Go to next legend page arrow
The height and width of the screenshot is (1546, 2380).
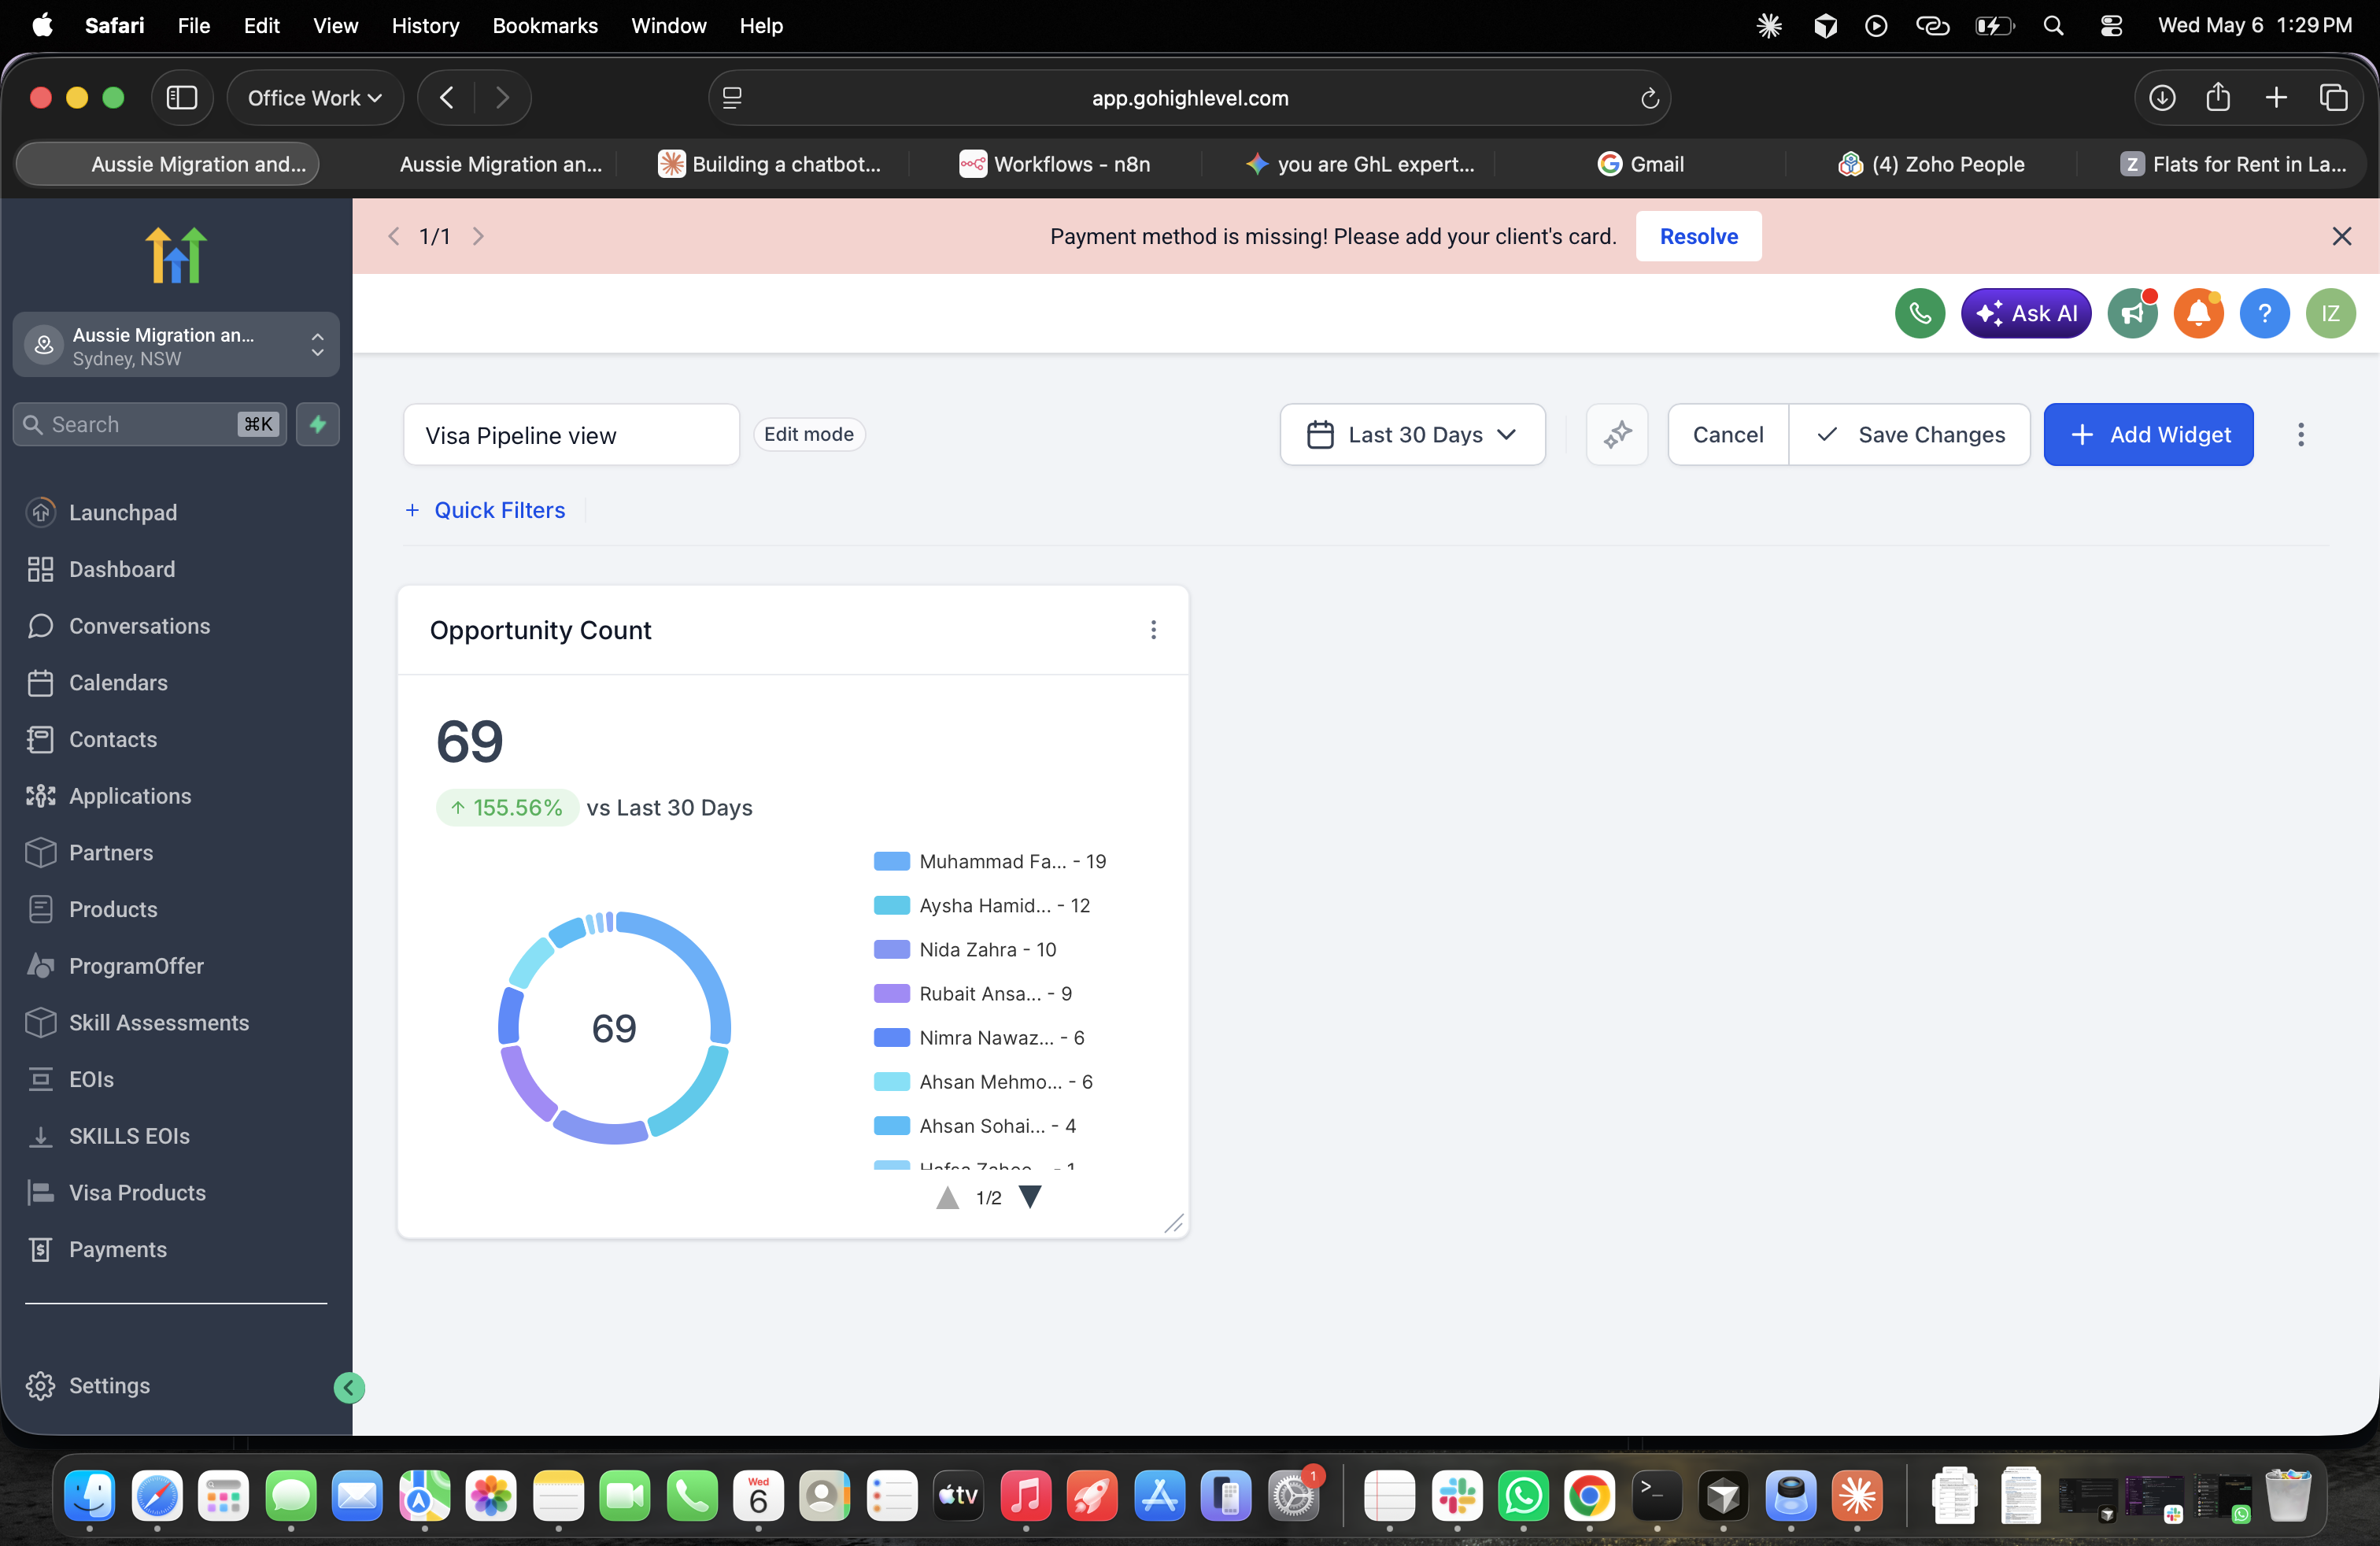1030,1197
